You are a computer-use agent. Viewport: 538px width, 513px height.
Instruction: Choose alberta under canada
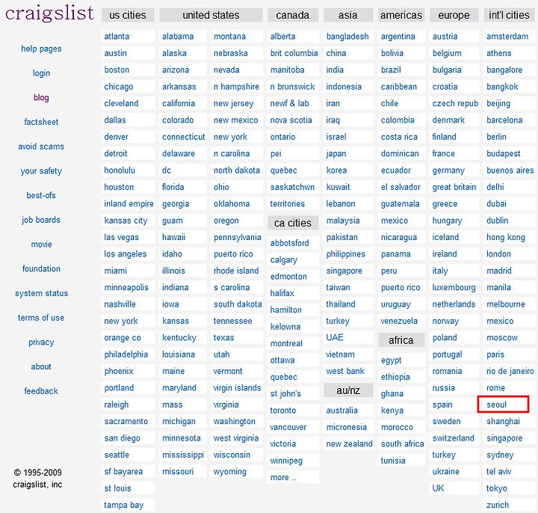coord(283,37)
